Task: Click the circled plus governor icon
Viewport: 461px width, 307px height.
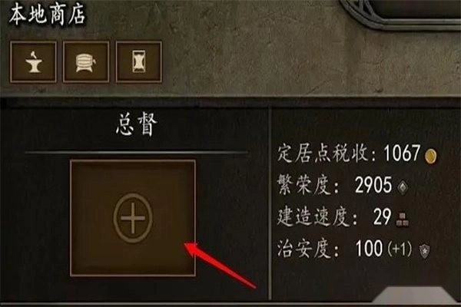Action: [133, 218]
